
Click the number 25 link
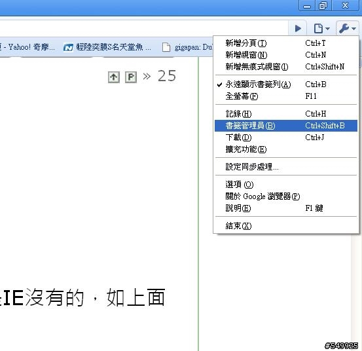(167, 76)
